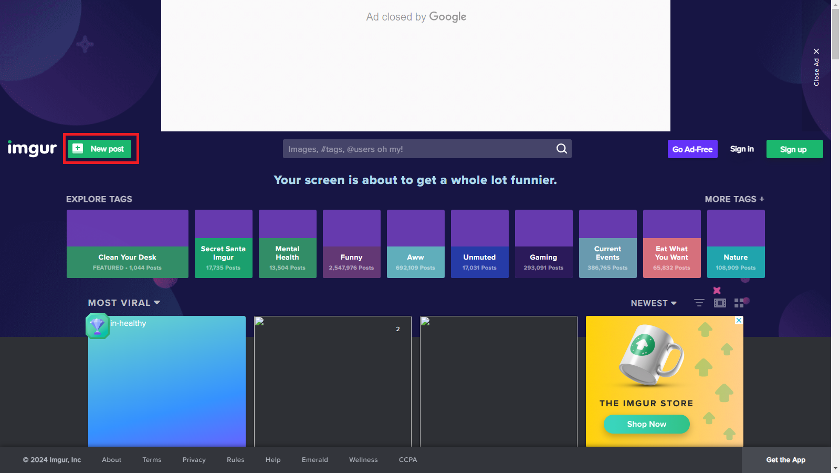The height and width of the screenshot is (473, 840).
Task: Switch to the grid view icon
Action: coord(739,303)
